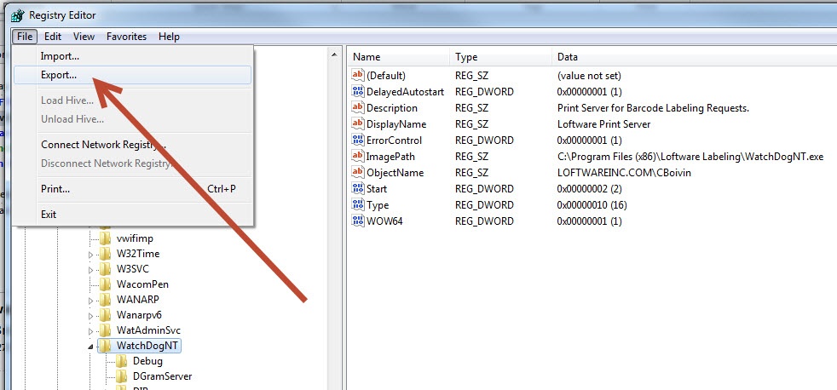Expand the WANARP tree node
The height and width of the screenshot is (390, 837).
click(x=92, y=300)
